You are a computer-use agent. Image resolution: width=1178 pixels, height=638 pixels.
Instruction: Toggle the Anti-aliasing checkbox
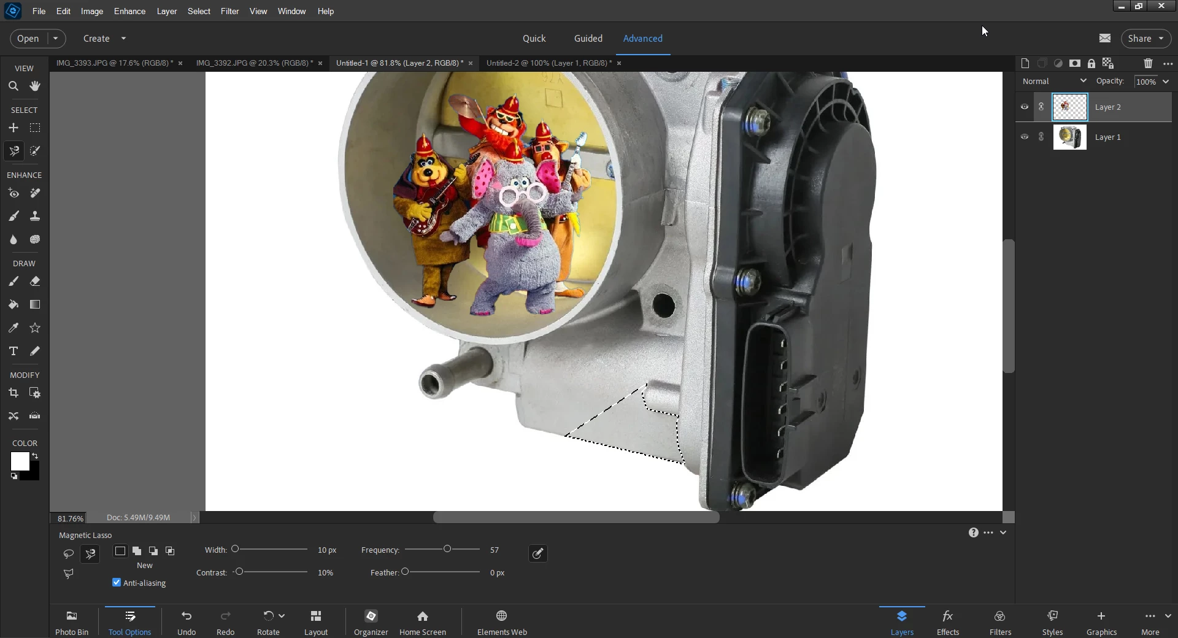tap(117, 582)
